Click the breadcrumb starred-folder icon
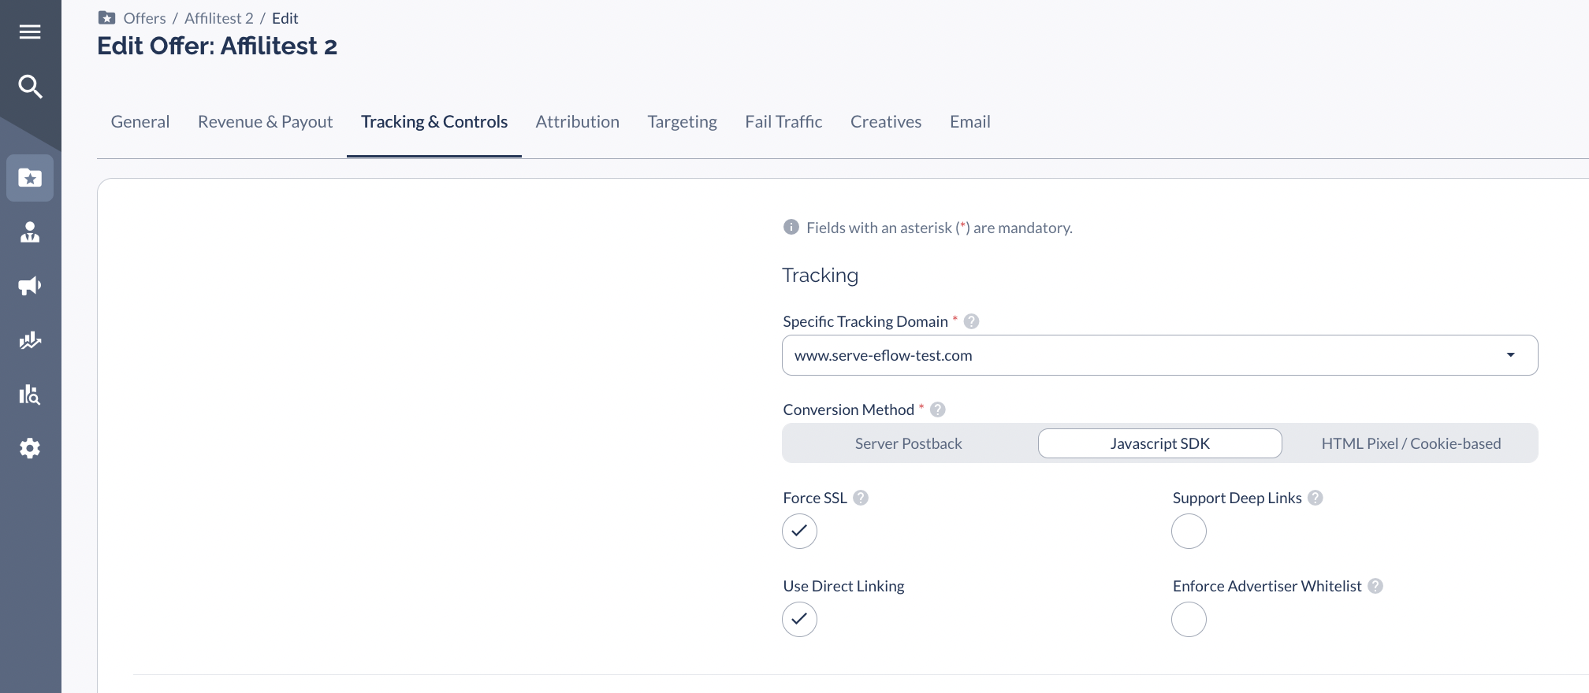 (107, 17)
